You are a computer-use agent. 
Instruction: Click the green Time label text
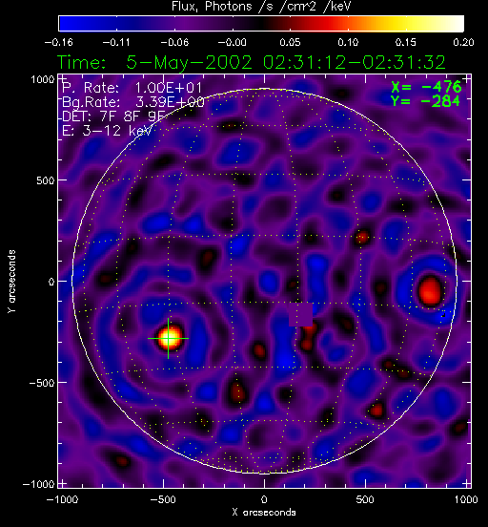coord(82,62)
